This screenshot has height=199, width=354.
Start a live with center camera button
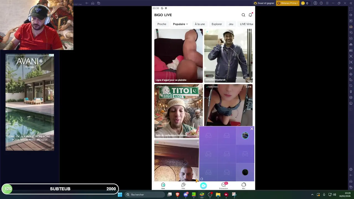tap(203, 186)
